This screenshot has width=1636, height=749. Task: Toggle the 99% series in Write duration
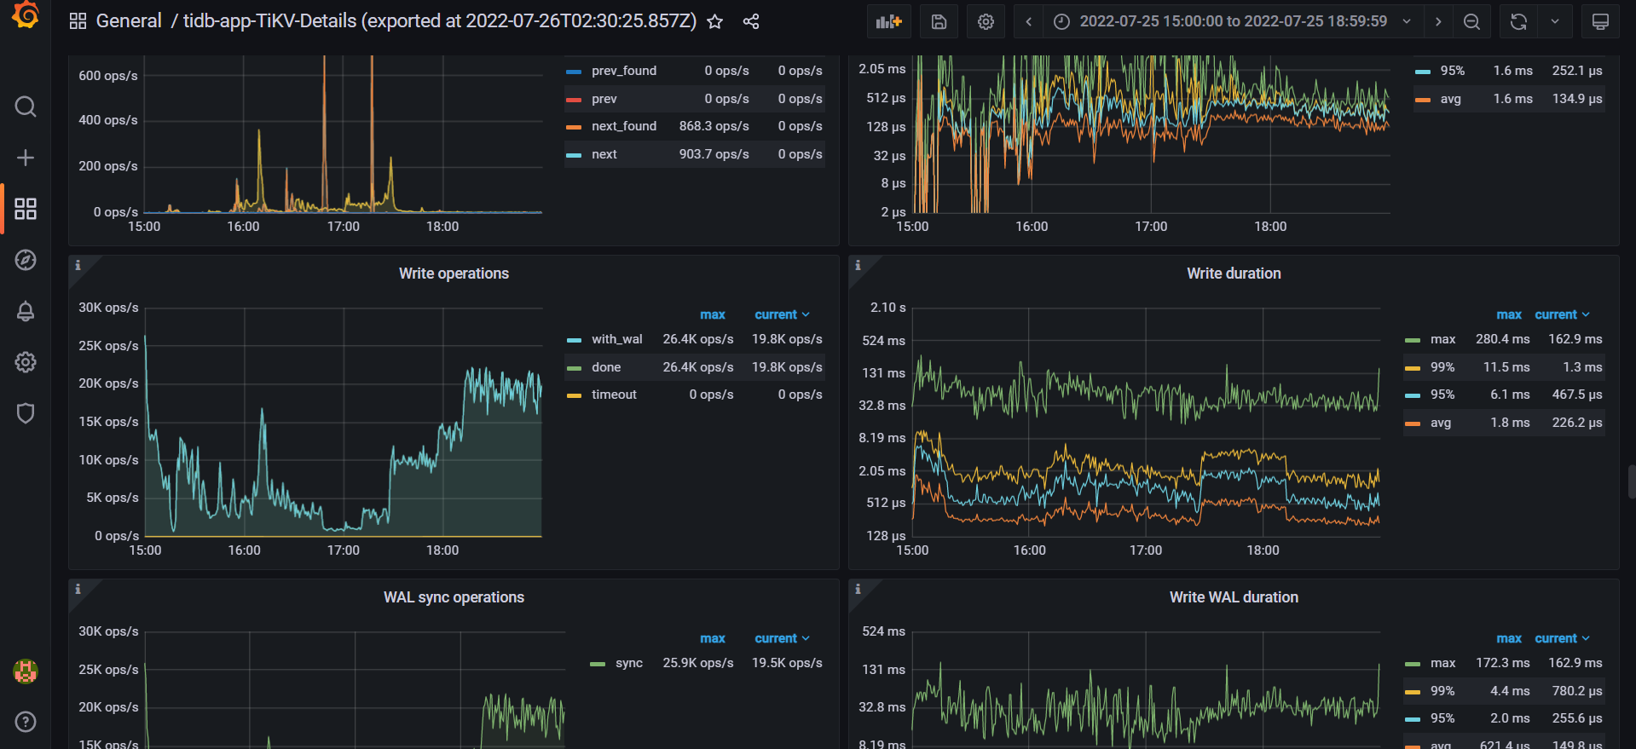point(1442,367)
